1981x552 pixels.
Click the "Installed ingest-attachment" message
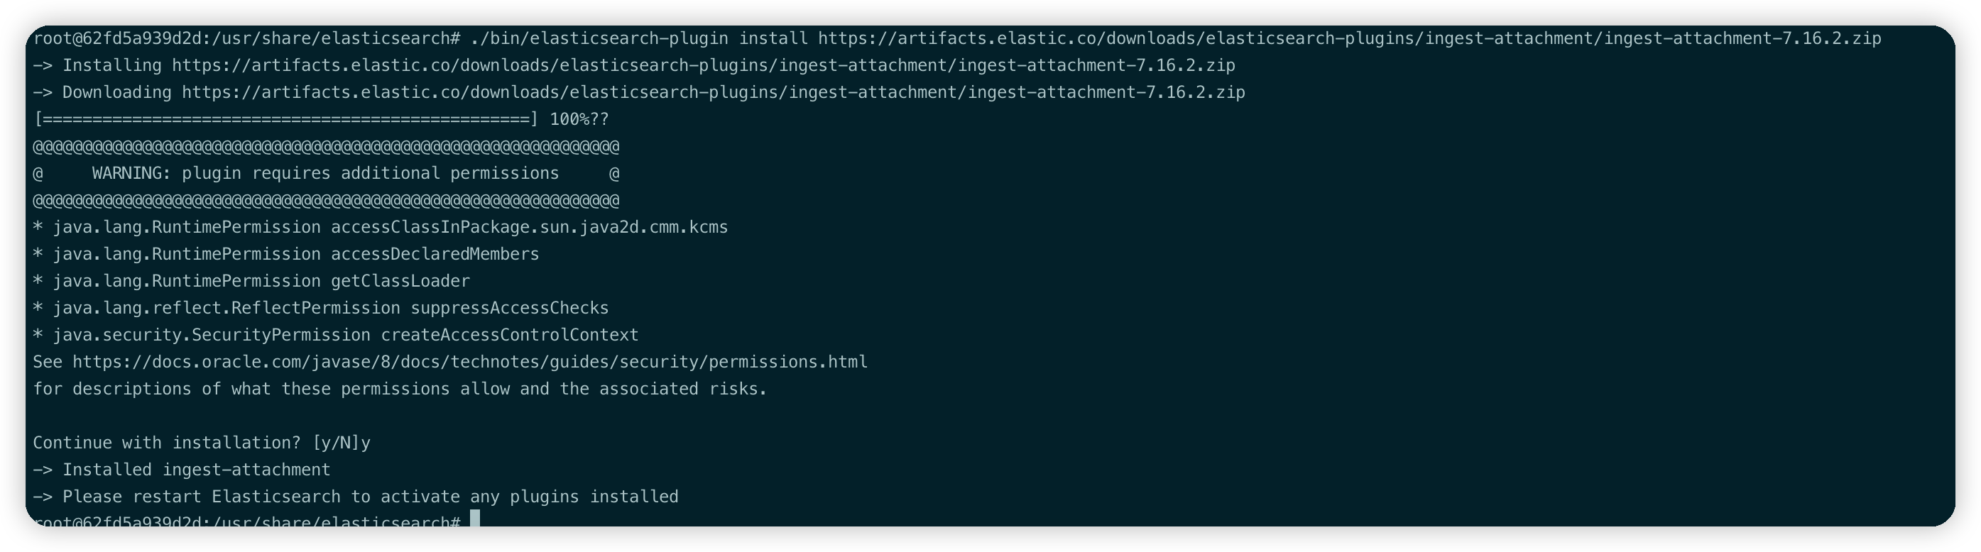tap(196, 470)
